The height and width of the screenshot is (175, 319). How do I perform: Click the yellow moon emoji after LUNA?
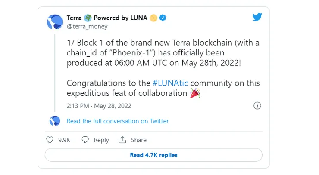(153, 18)
